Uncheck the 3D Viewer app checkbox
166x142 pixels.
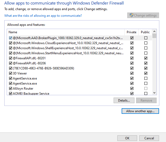[x=10, y=73]
